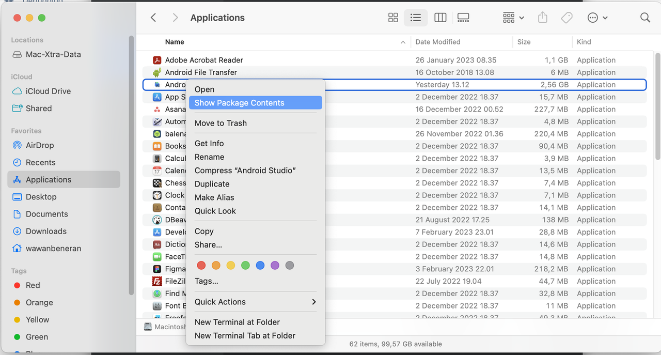Open the Group By dropdown
The width and height of the screenshot is (661, 355).
(513, 18)
